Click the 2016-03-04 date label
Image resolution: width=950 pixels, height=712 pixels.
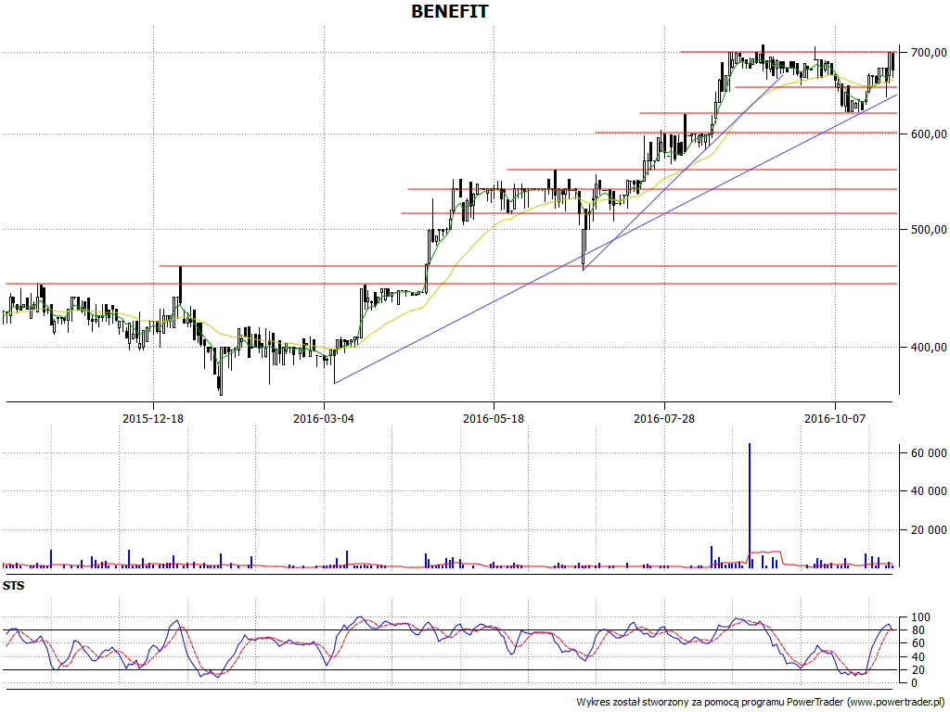[x=324, y=418]
